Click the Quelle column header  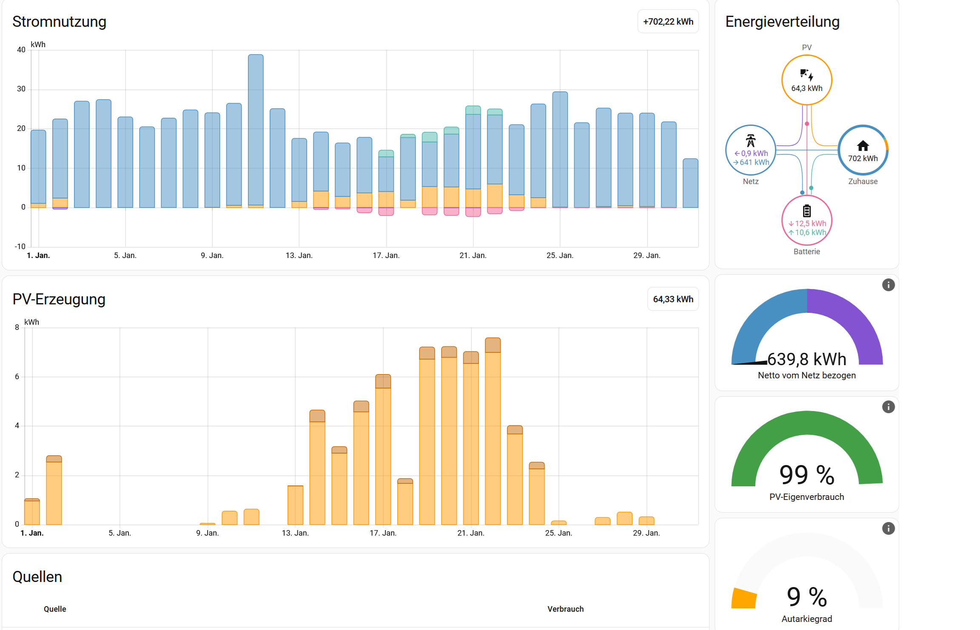point(55,609)
